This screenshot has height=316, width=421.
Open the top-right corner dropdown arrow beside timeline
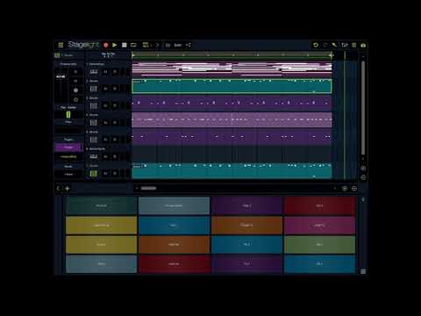click(x=363, y=56)
